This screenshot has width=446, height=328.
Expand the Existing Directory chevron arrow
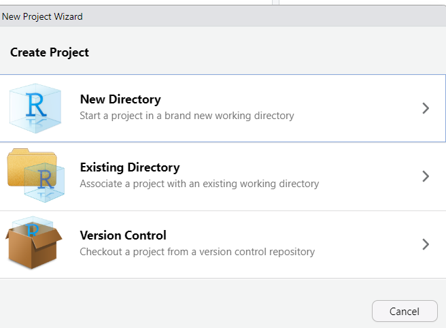pyautogui.click(x=426, y=176)
